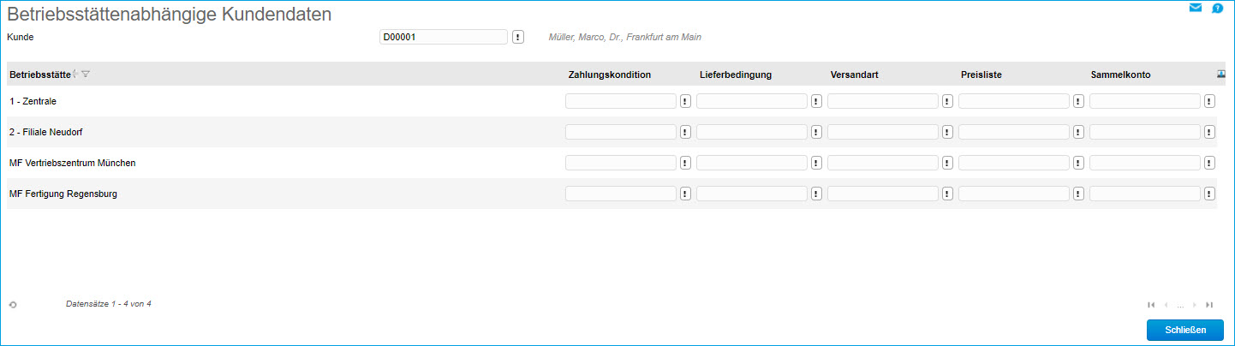Open the mail envelope icon

tap(1196, 9)
